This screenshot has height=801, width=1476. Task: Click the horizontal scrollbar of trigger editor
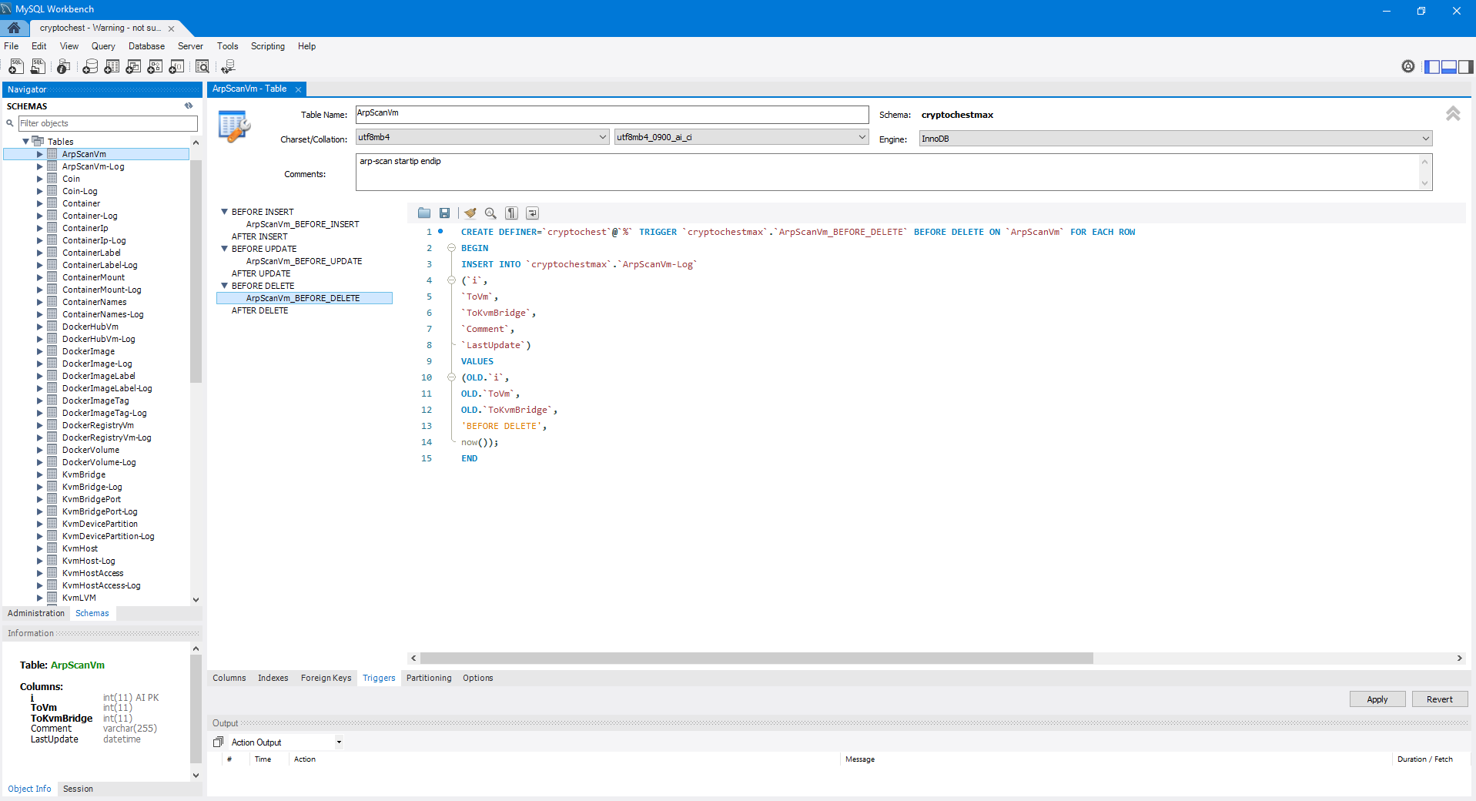click(x=756, y=658)
